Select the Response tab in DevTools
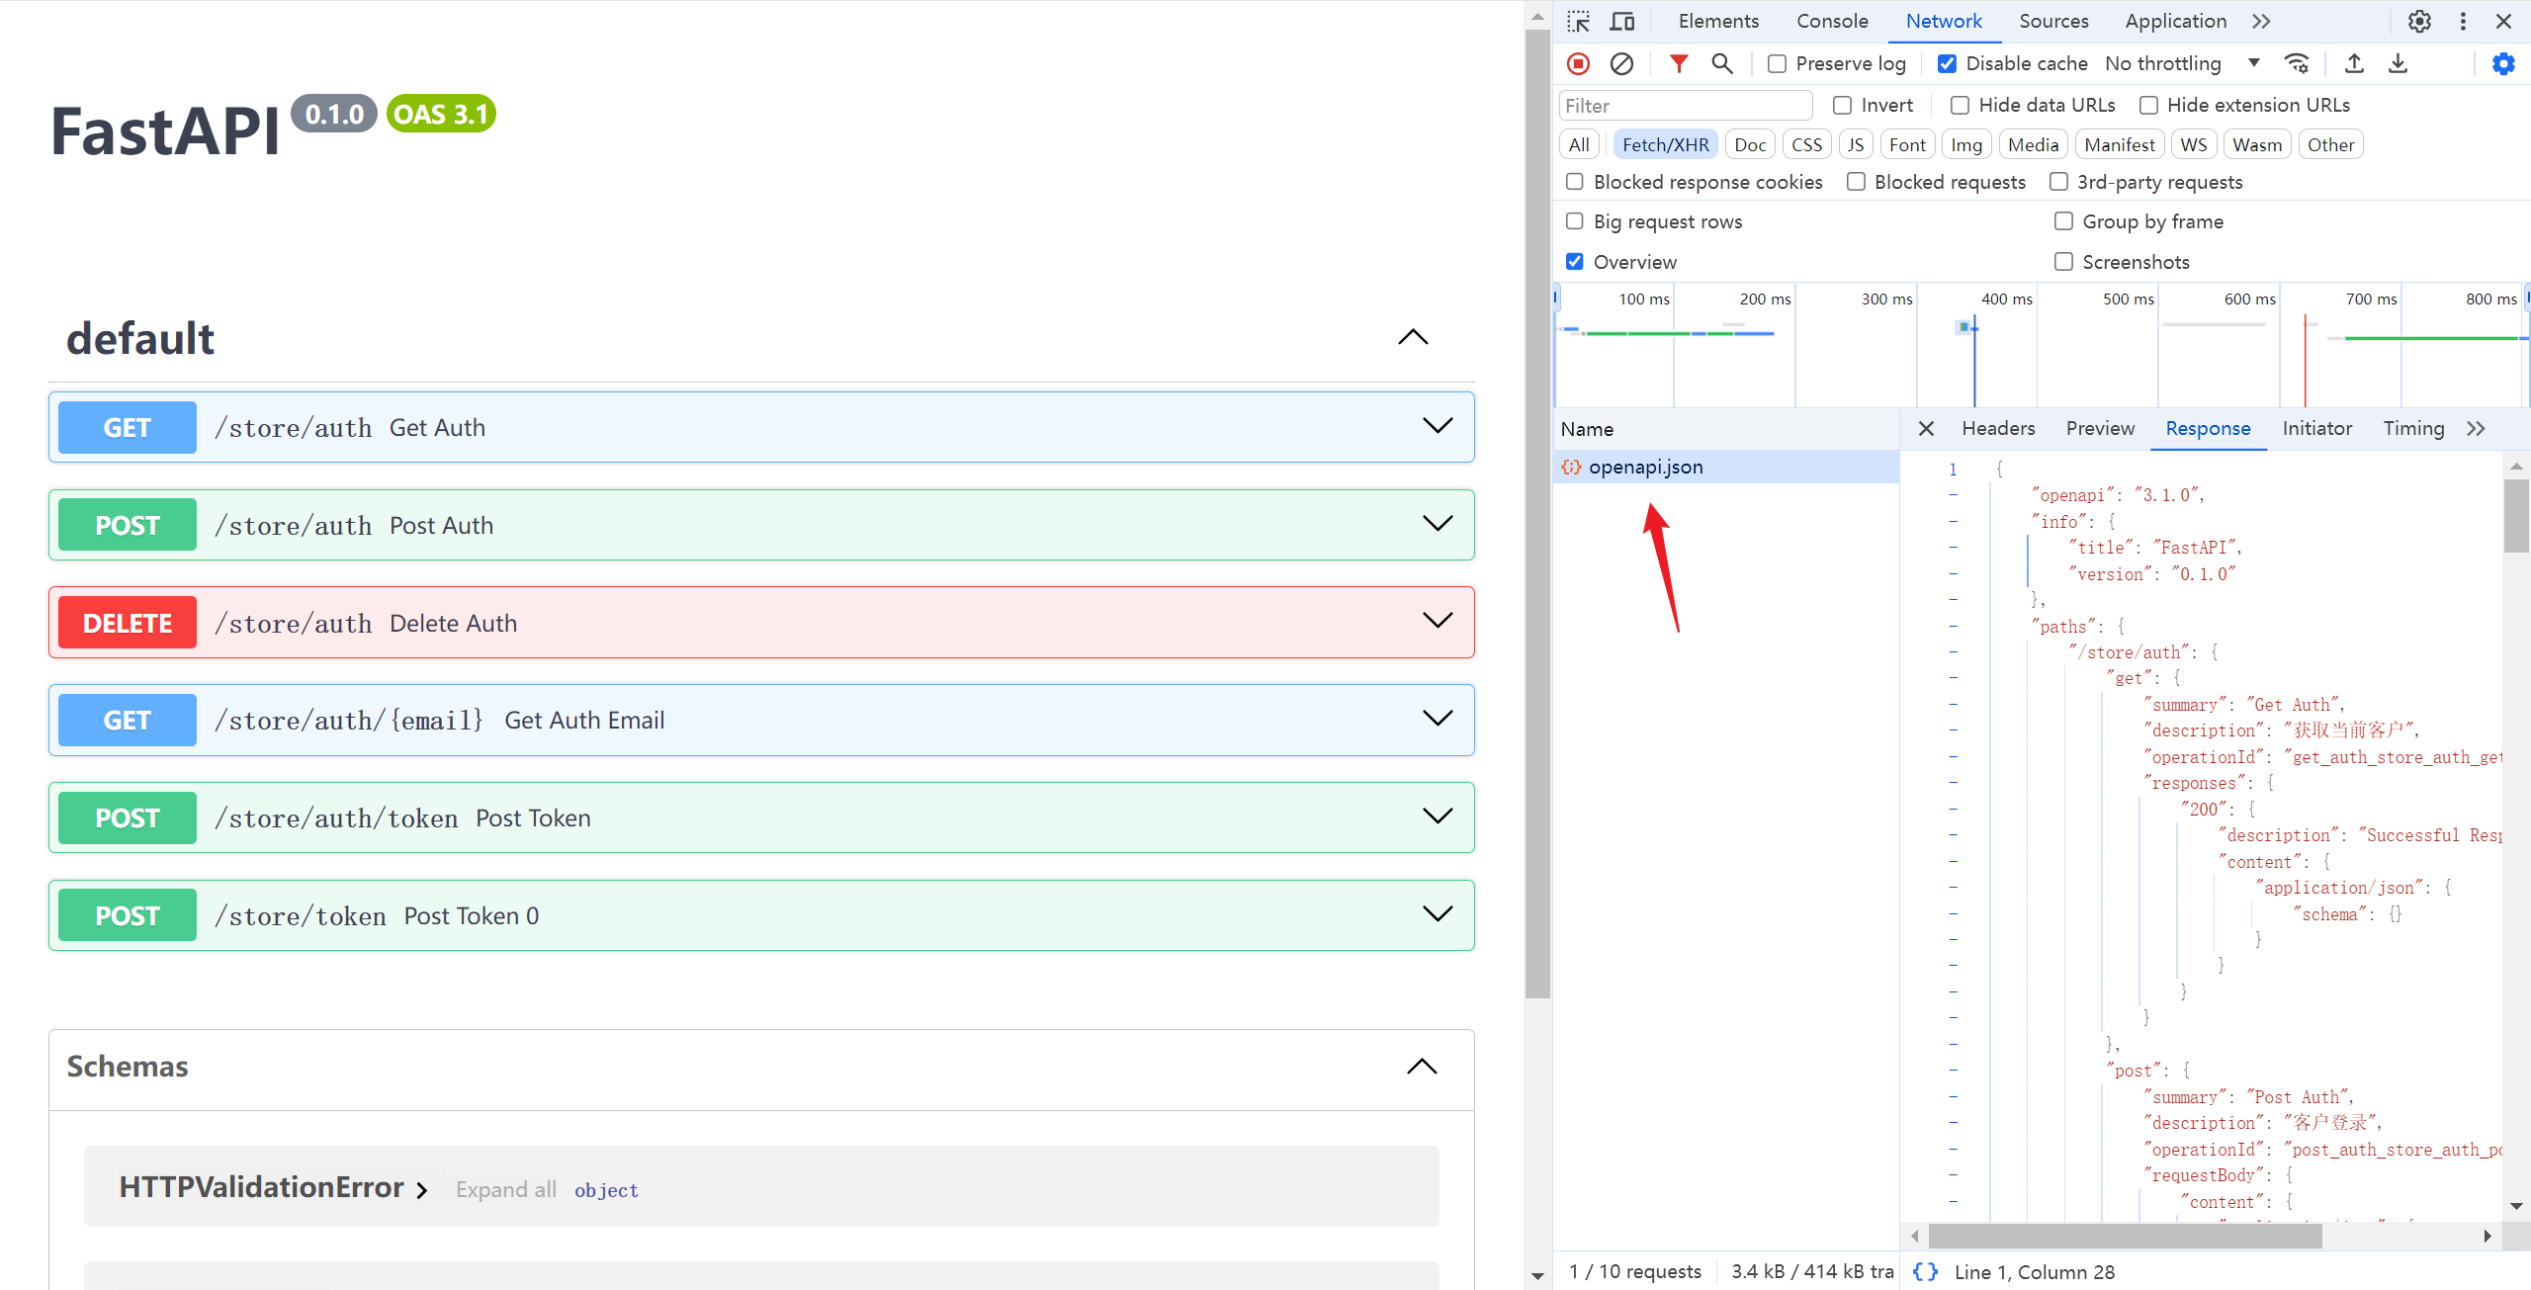The height and width of the screenshot is (1290, 2531). tap(2207, 429)
